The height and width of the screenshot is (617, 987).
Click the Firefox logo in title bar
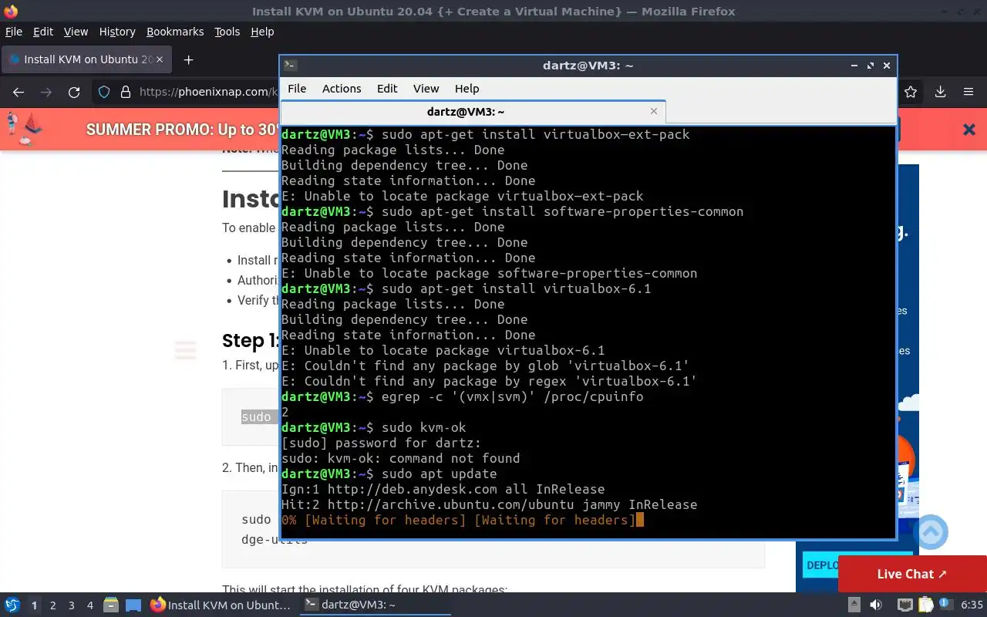coord(11,11)
